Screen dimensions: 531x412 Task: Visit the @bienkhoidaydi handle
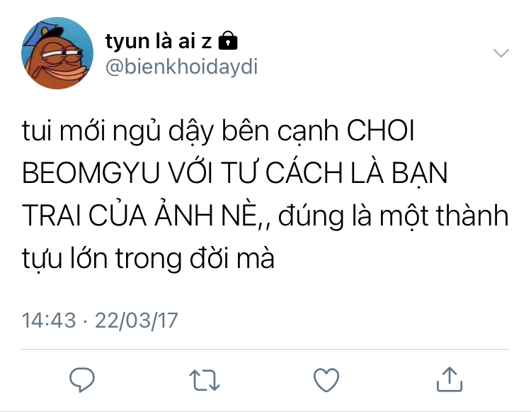pyautogui.click(x=182, y=67)
